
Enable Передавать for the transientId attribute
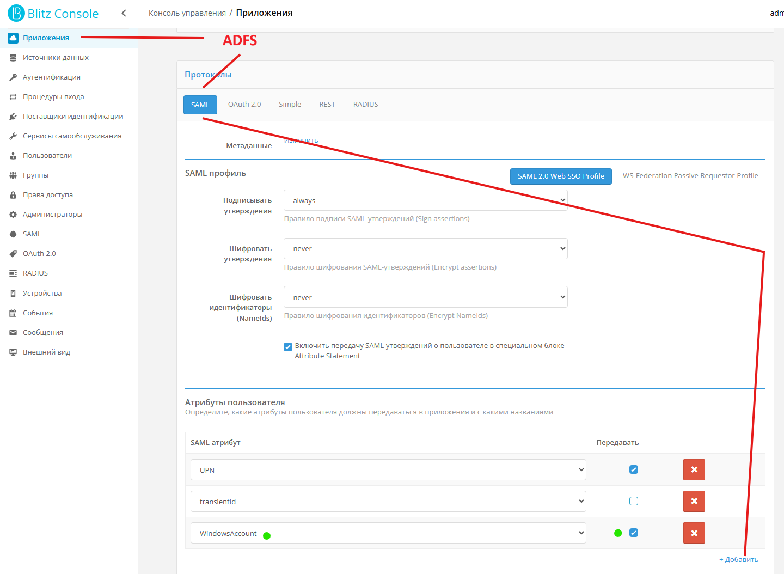pyautogui.click(x=634, y=501)
